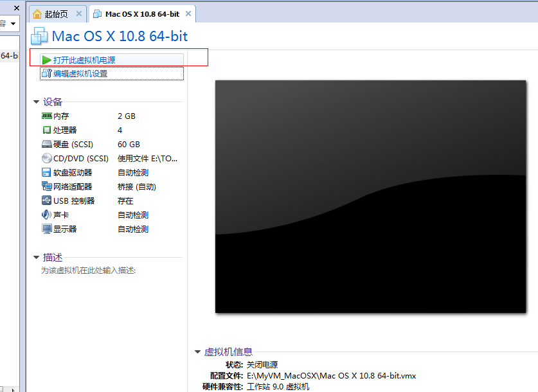Click the Mac OS X 10.8 64-bit page title

pos(120,36)
